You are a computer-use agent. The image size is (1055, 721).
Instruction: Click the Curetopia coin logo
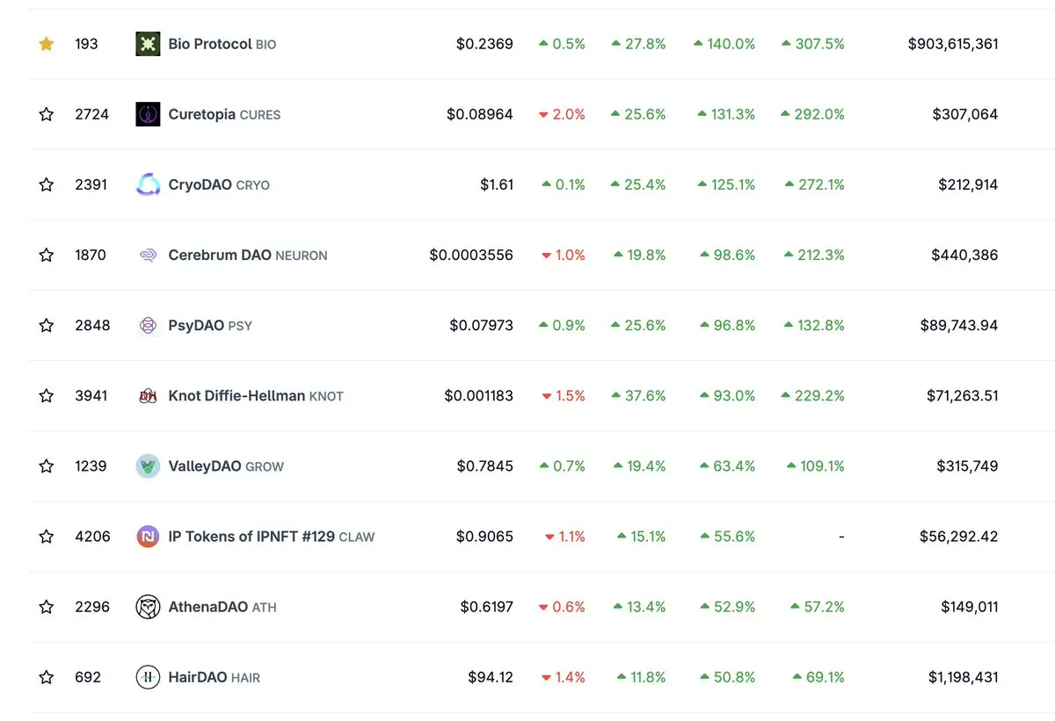148,114
